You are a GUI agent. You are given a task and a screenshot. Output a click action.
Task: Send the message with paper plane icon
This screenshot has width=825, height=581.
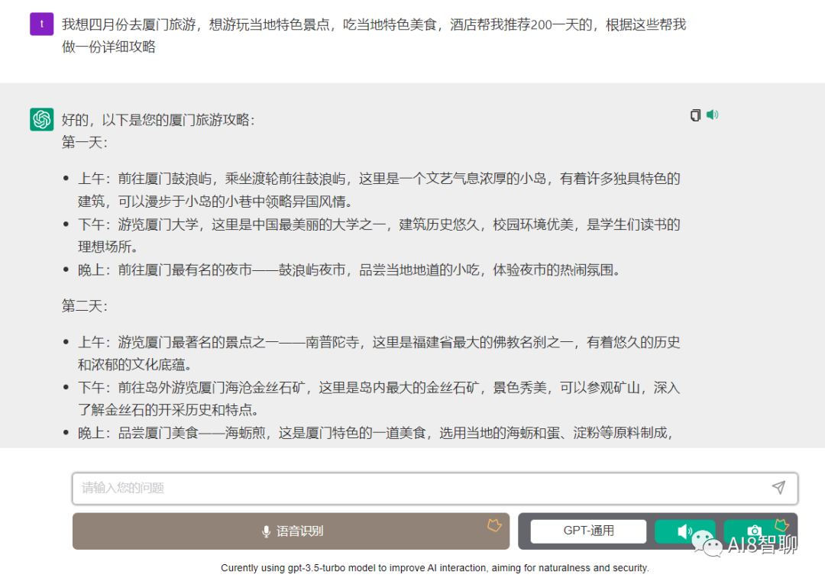[x=778, y=487]
